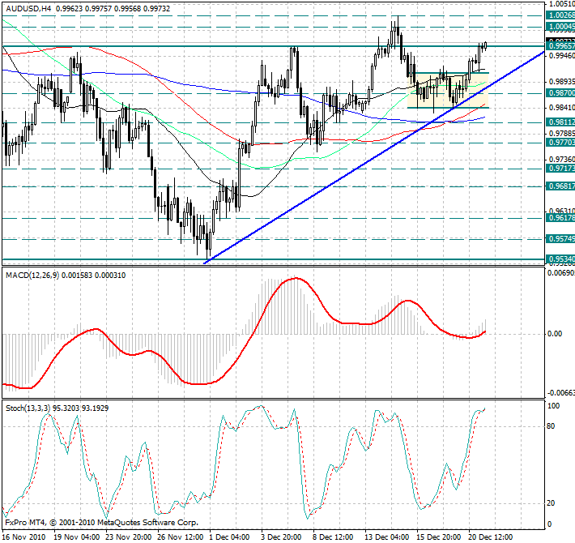Viewport: 575px width, 543px height.
Task: Click the 8 Dec 12:00 time label
Action: click(x=334, y=537)
